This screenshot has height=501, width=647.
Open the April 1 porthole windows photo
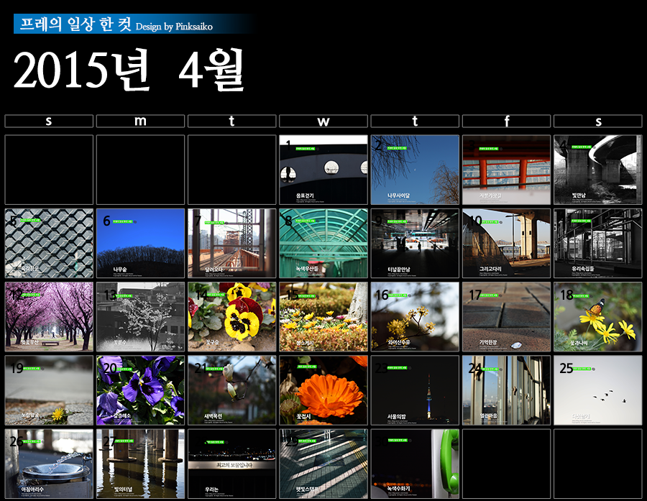tap(323, 170)
